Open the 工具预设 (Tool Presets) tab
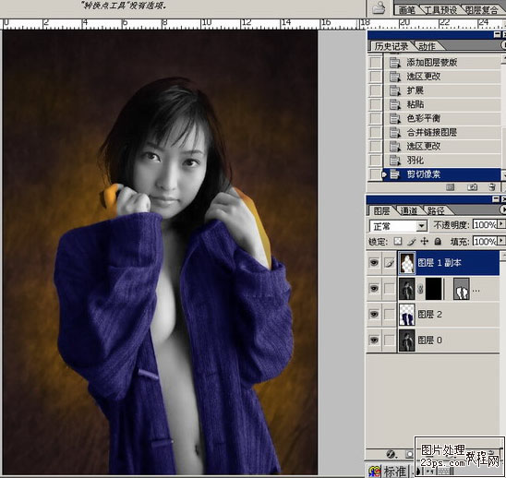 pyautogui.click(x=440, y=10)
